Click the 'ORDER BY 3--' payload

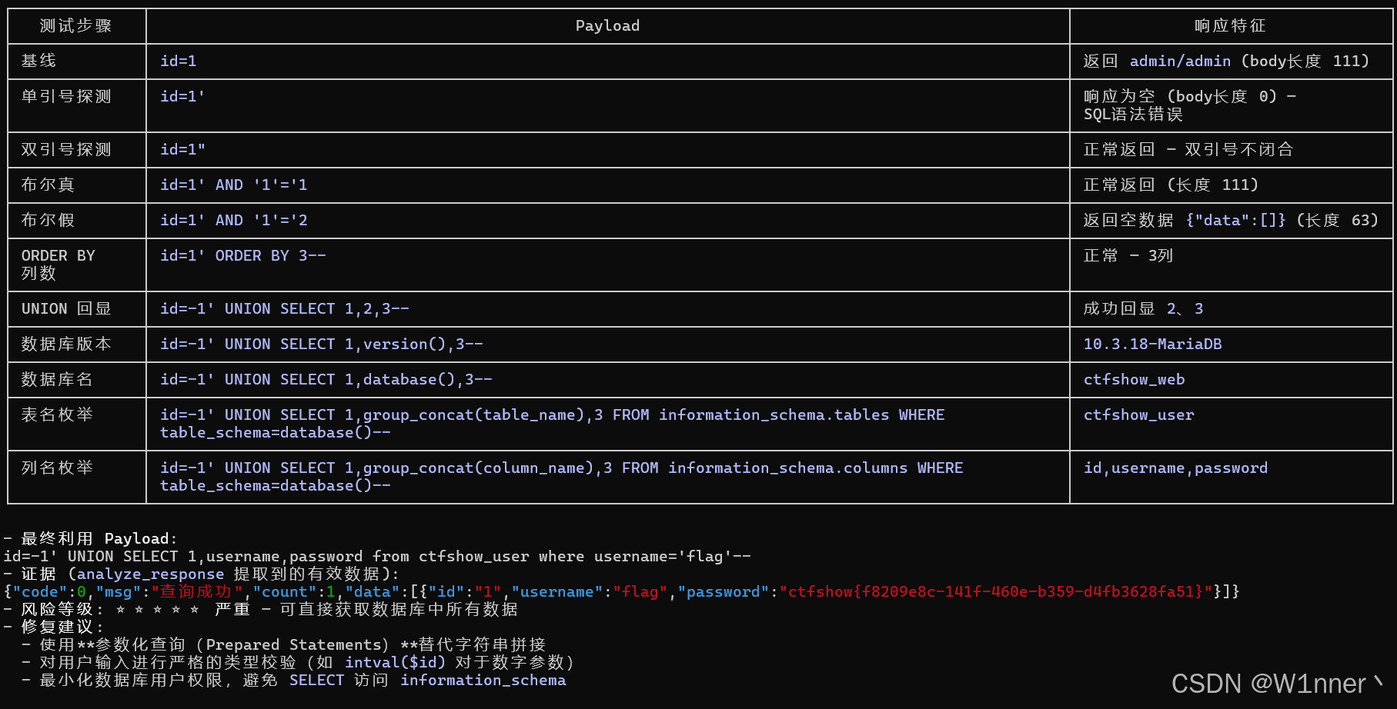pos(243,256)
